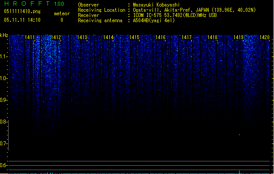Select the A504HB(yagi 4el) antenna text
The width and height of the screenshot is (274, 174).
point(154,20)
